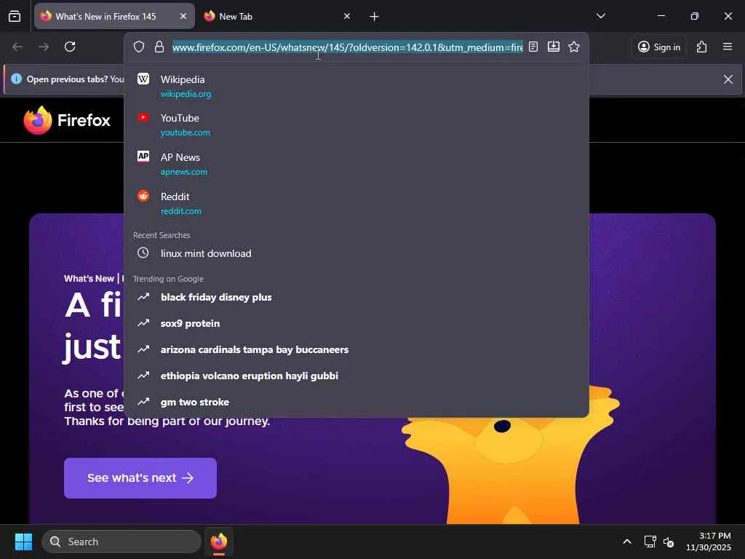The height and width of the screenshot is (559, 745).
Task: Show hidden system tray icons
Action: (627, 542)
